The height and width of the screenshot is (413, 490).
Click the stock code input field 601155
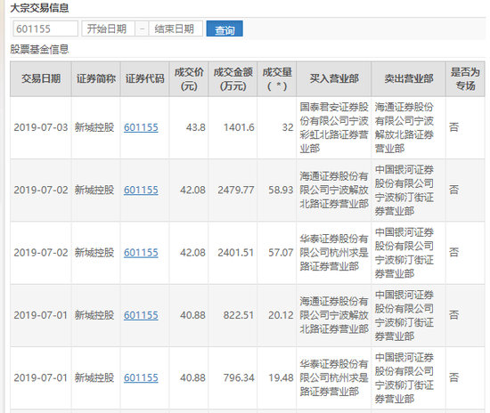point(45,28)
